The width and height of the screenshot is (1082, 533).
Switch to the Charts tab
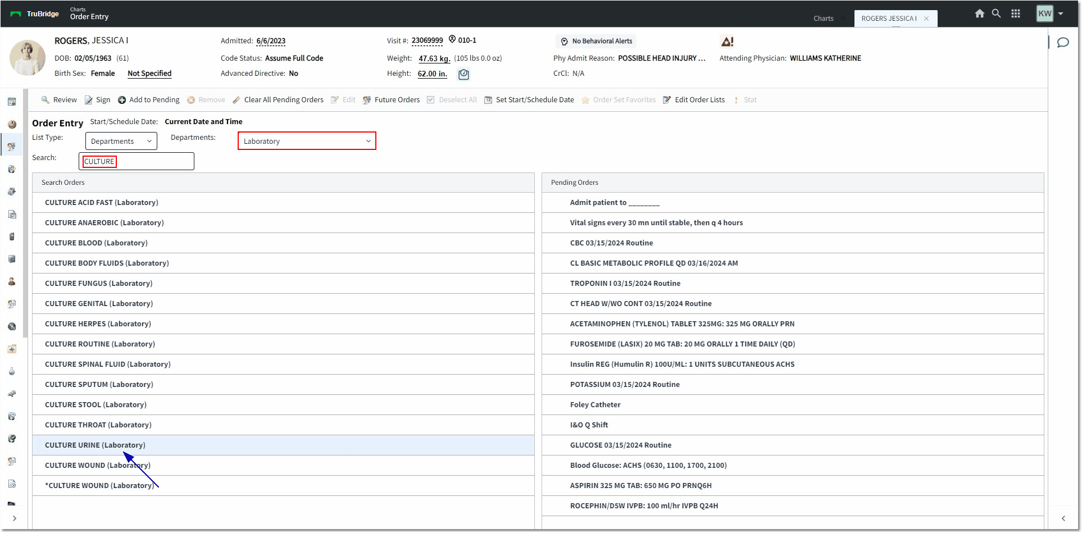(823, 19)
